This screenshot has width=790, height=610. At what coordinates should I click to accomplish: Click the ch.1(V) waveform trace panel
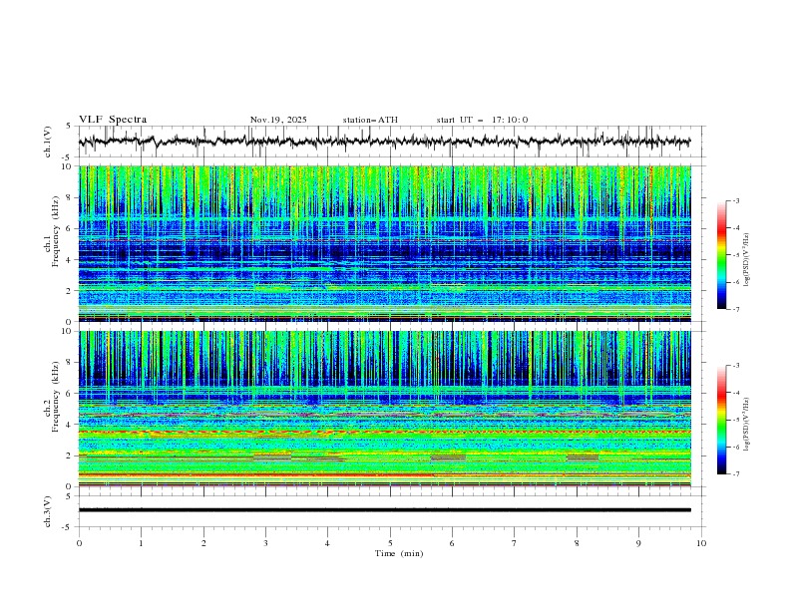point(389,142)
